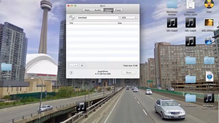Click the Burn button
This screenshot has height=123, width=219.
pyautogui.click(x=129, y=72)
